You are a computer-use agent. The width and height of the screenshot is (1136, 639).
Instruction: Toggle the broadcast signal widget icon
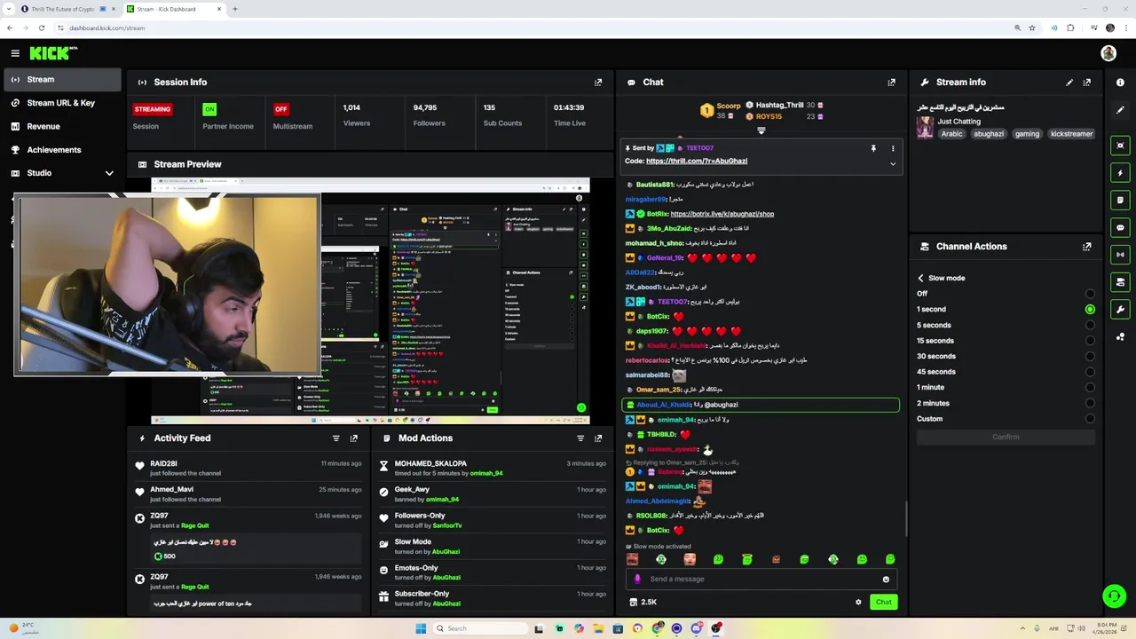(1120, 256)
